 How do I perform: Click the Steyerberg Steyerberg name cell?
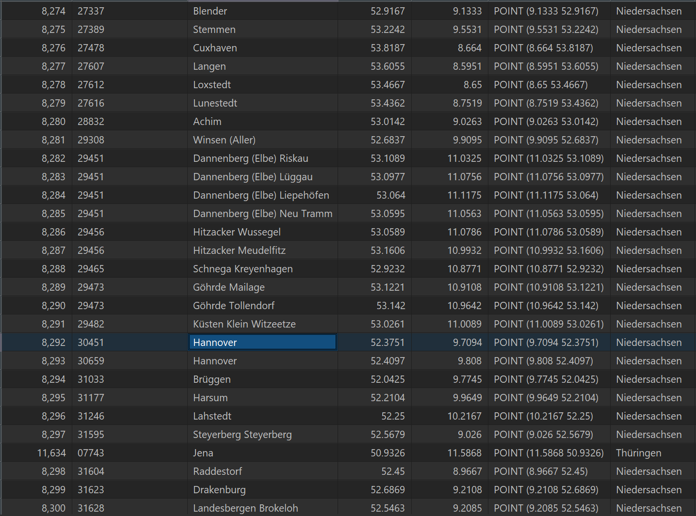(x=242, y=435)
